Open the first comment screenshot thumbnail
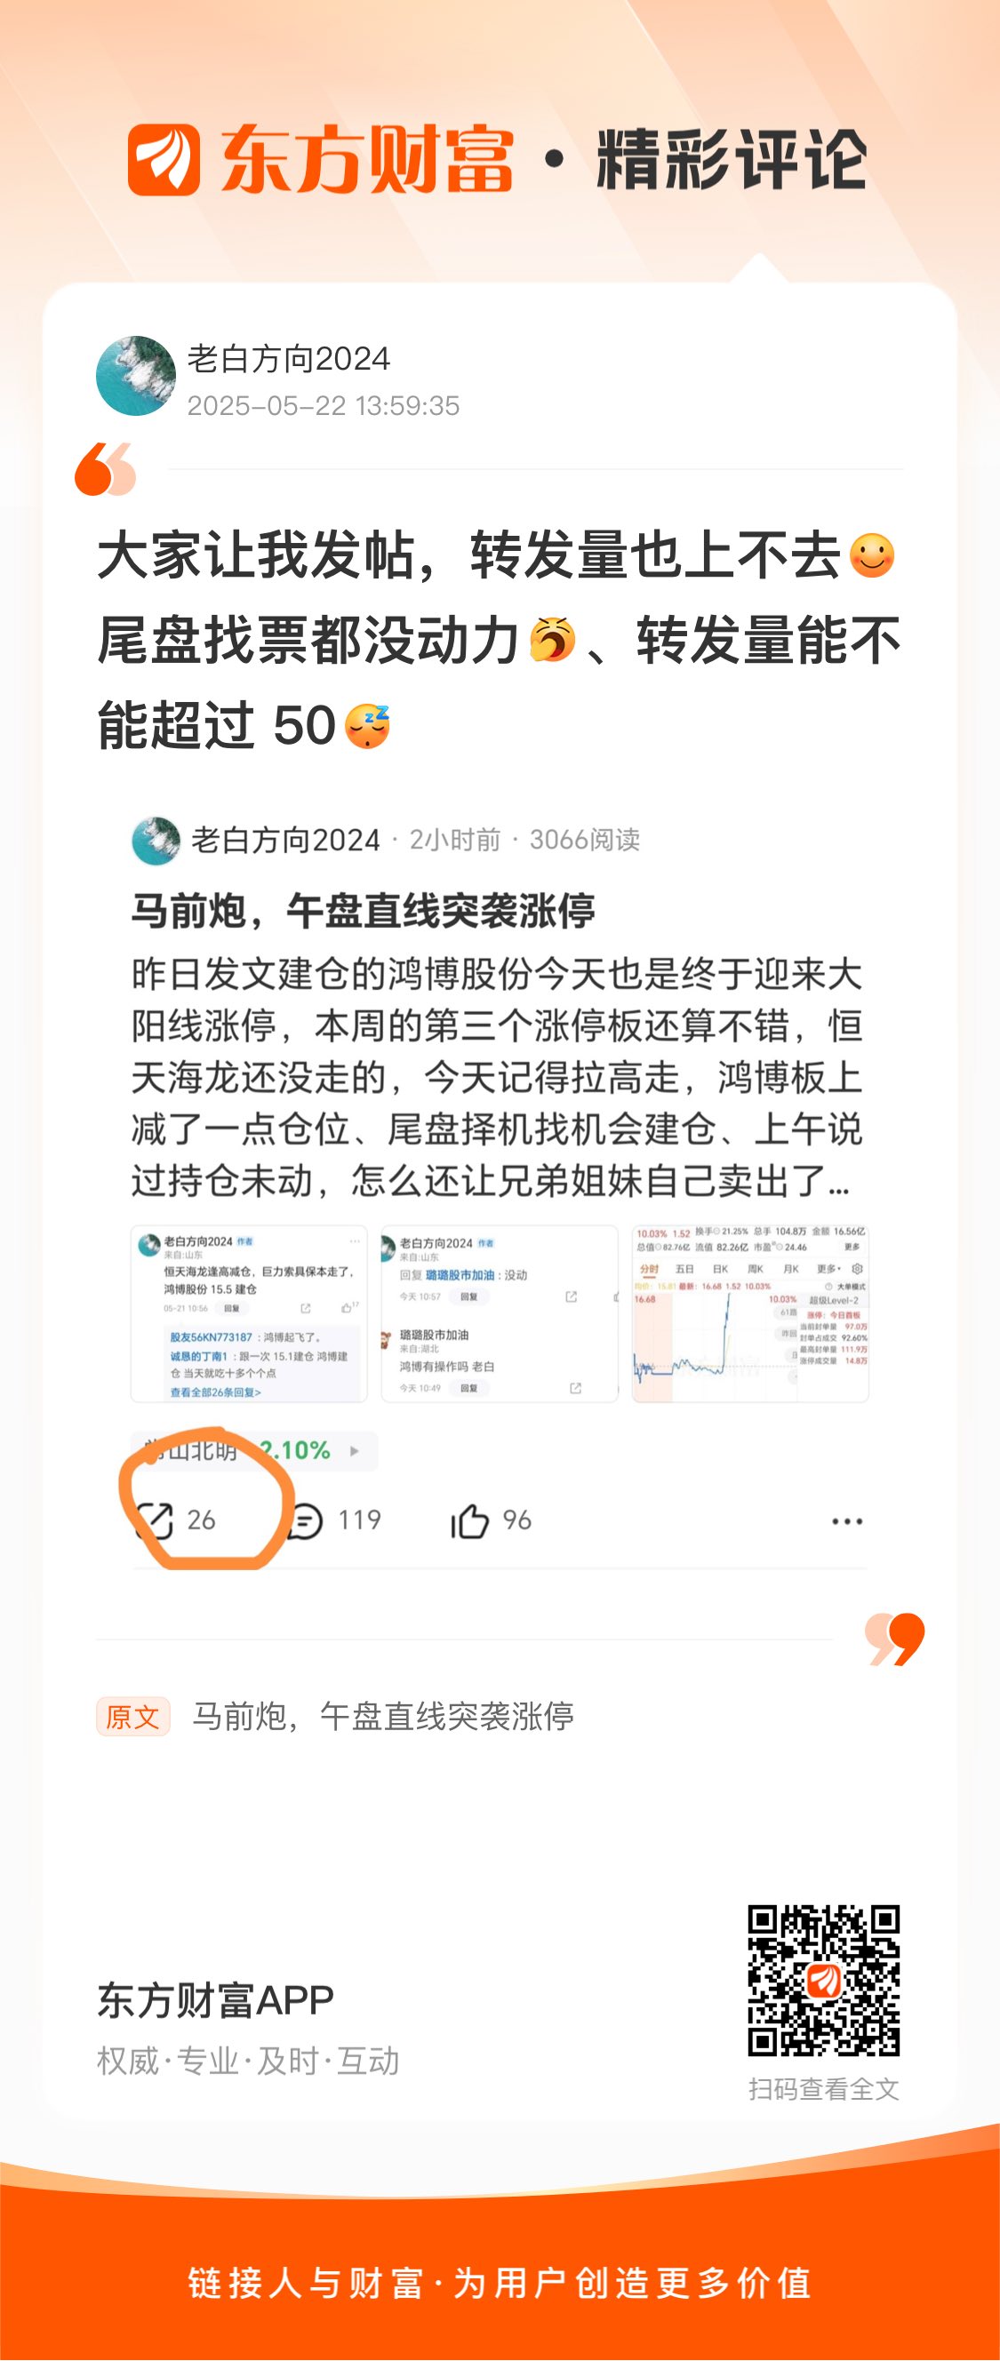The height and width of the screenshot is (2361, 1000). click(x=248, y=1313)
